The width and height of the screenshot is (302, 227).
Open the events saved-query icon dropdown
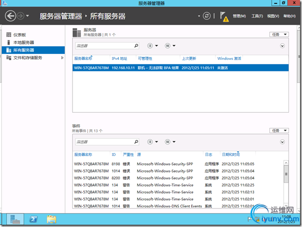[x=170, y=142]
